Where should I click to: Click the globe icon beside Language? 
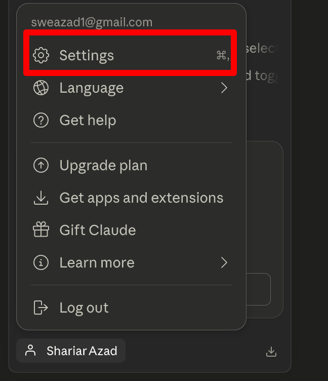(x=41, y=88)
